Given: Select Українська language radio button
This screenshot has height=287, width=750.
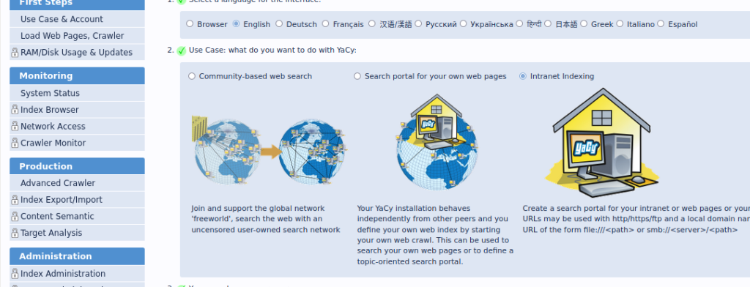Looking at the screenshot, I should (x=464, y=23).
